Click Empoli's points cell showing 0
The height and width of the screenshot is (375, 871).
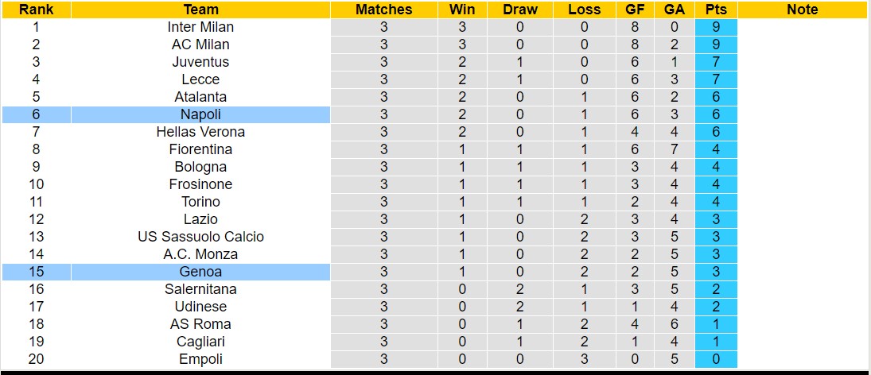[x=716, y=359]
